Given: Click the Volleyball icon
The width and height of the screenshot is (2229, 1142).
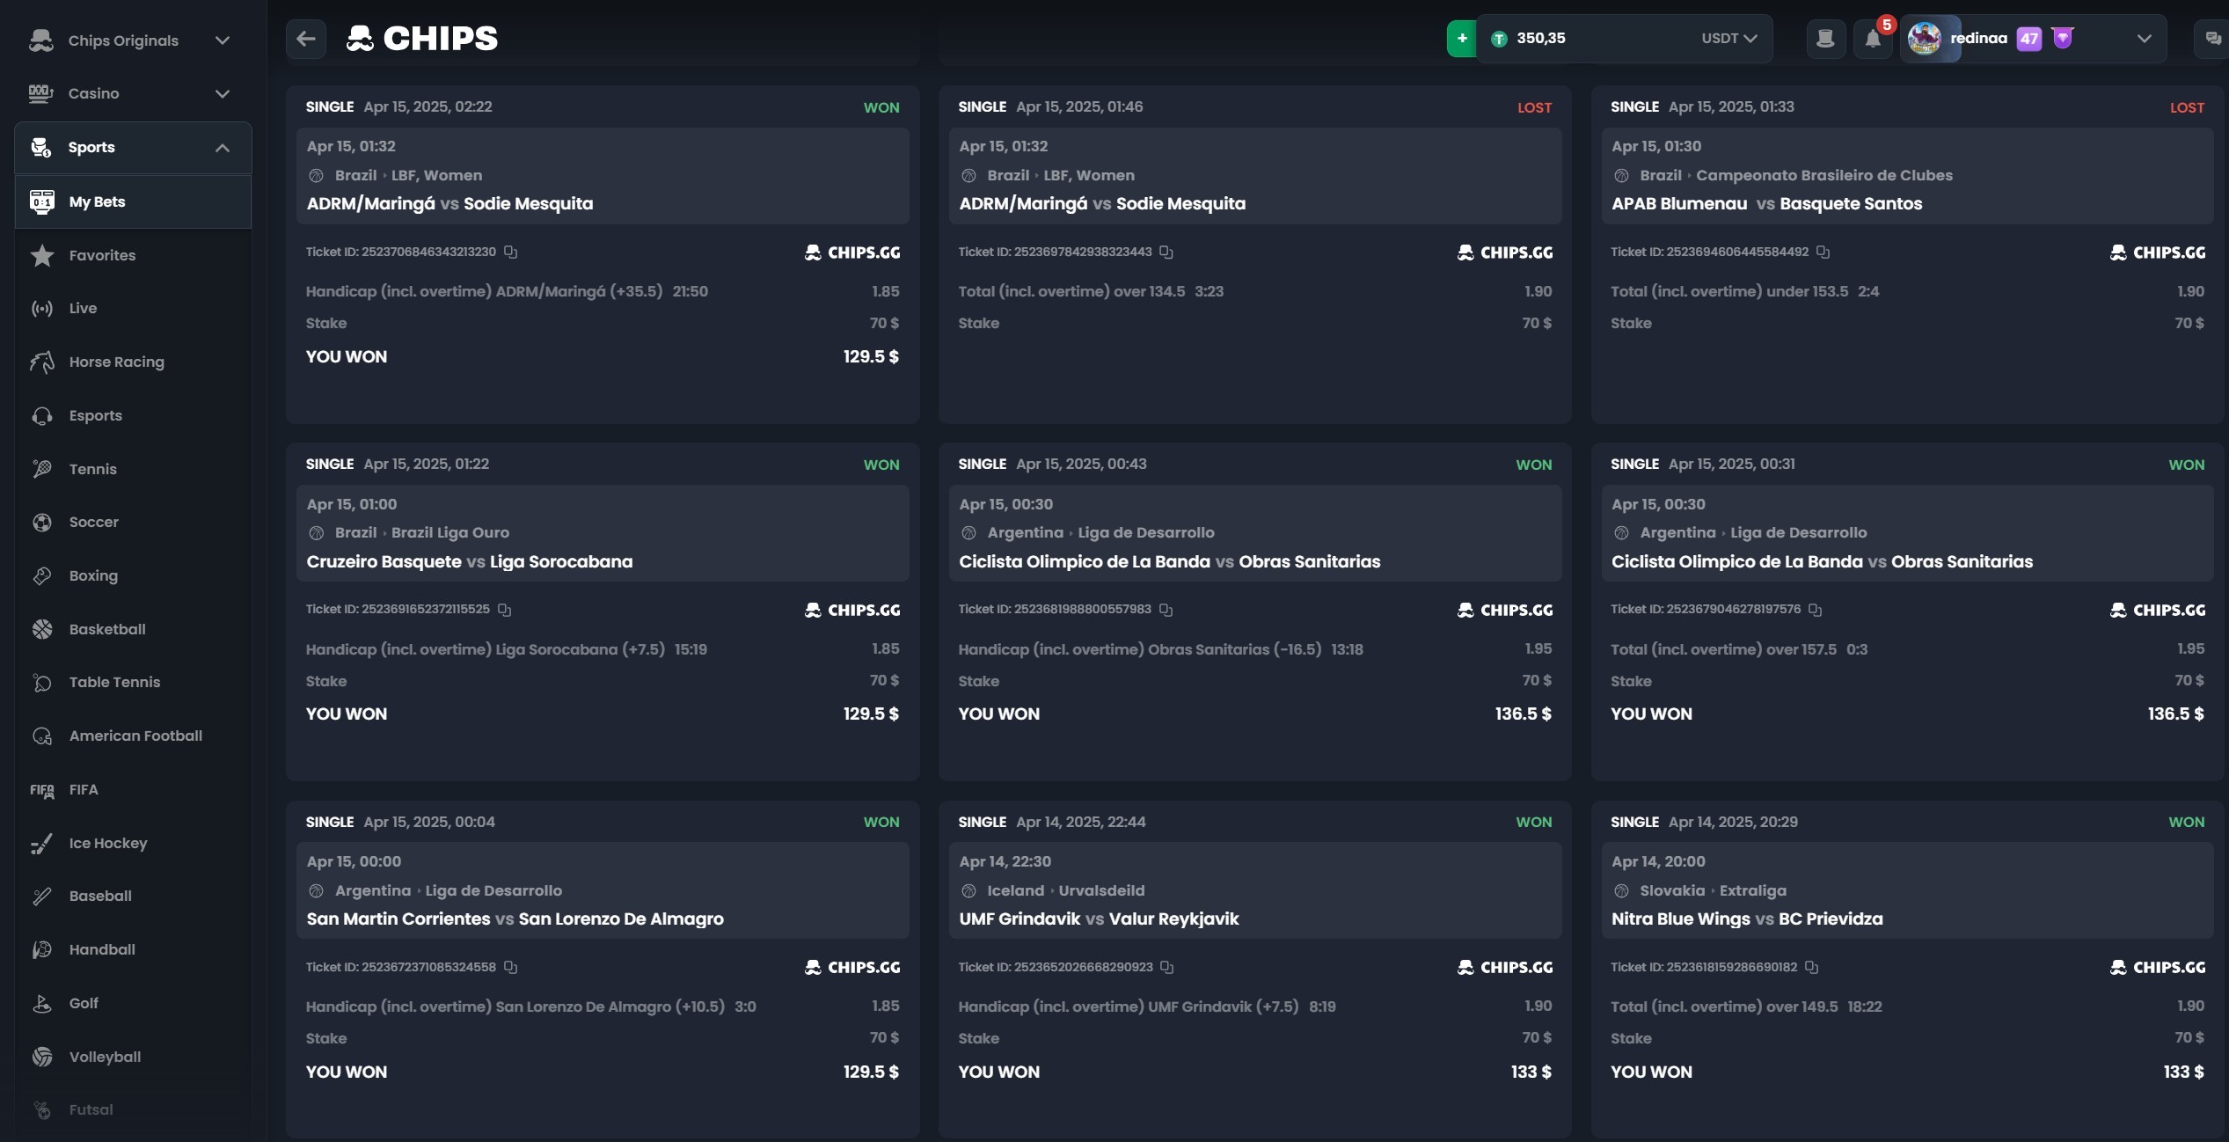Looking at the screenshot, I should pyautogui.click(x=42, y=1057).
